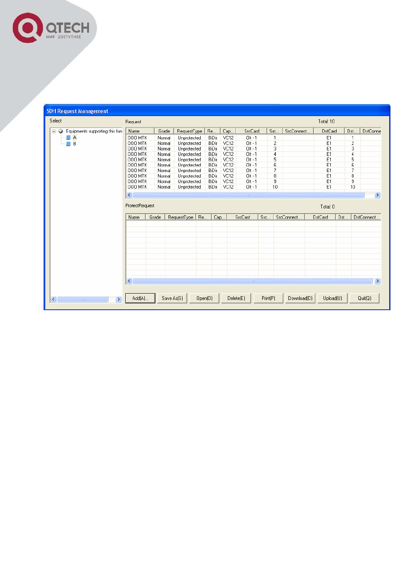Click Grade header in ProtectRequest table
The image size is (404, 572).
[x=155, y=217]
